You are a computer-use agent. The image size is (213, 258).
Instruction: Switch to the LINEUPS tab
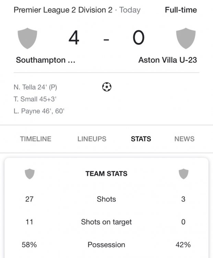[92, 139]
